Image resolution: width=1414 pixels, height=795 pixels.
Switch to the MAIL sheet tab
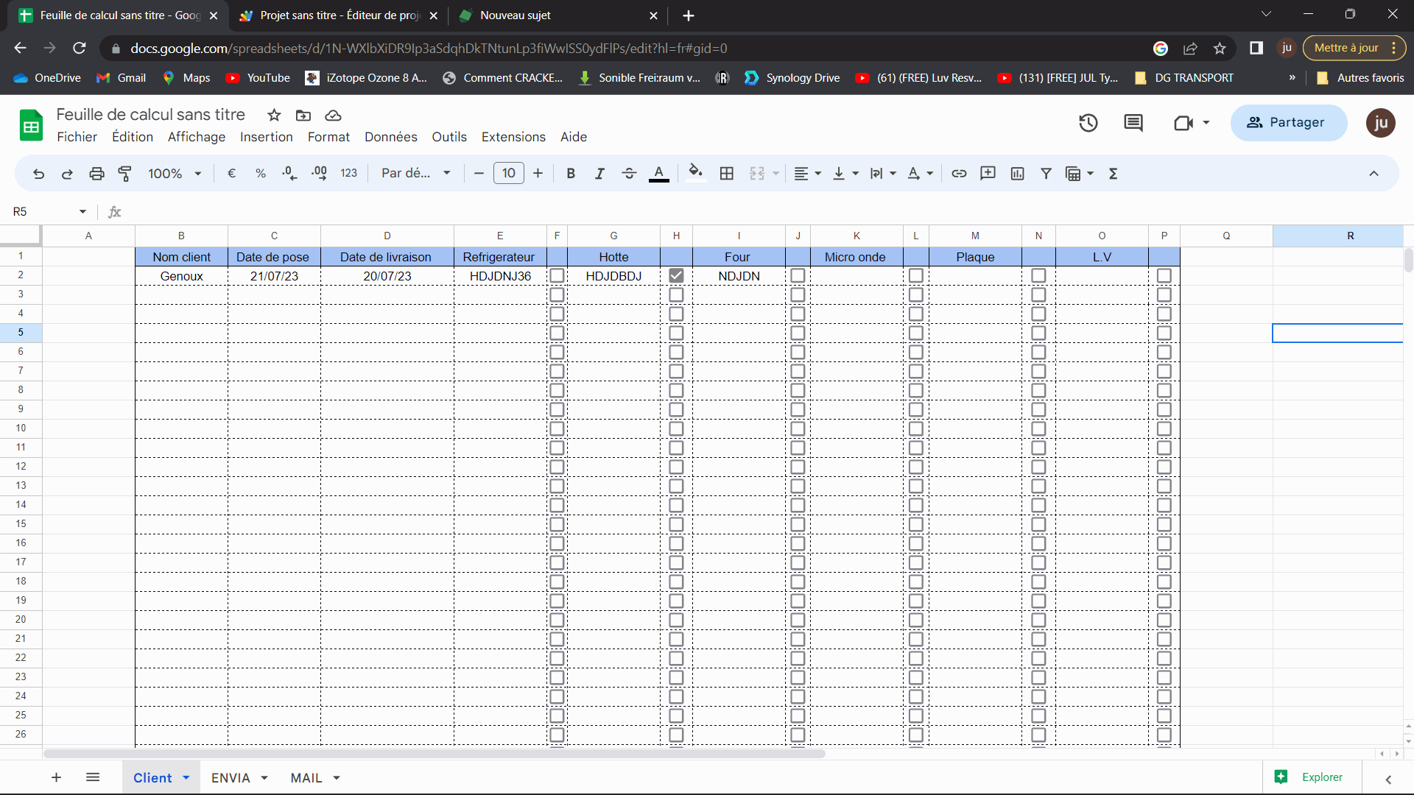[x=306, y=778]
